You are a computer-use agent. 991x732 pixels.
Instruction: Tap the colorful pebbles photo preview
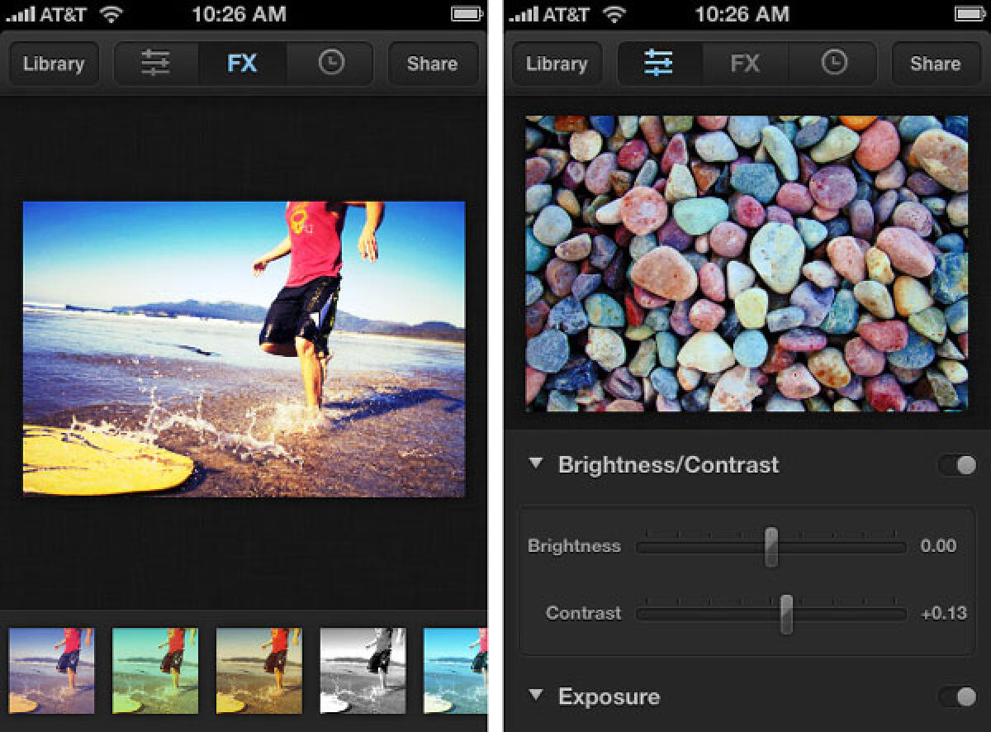(x=747, y=263)
